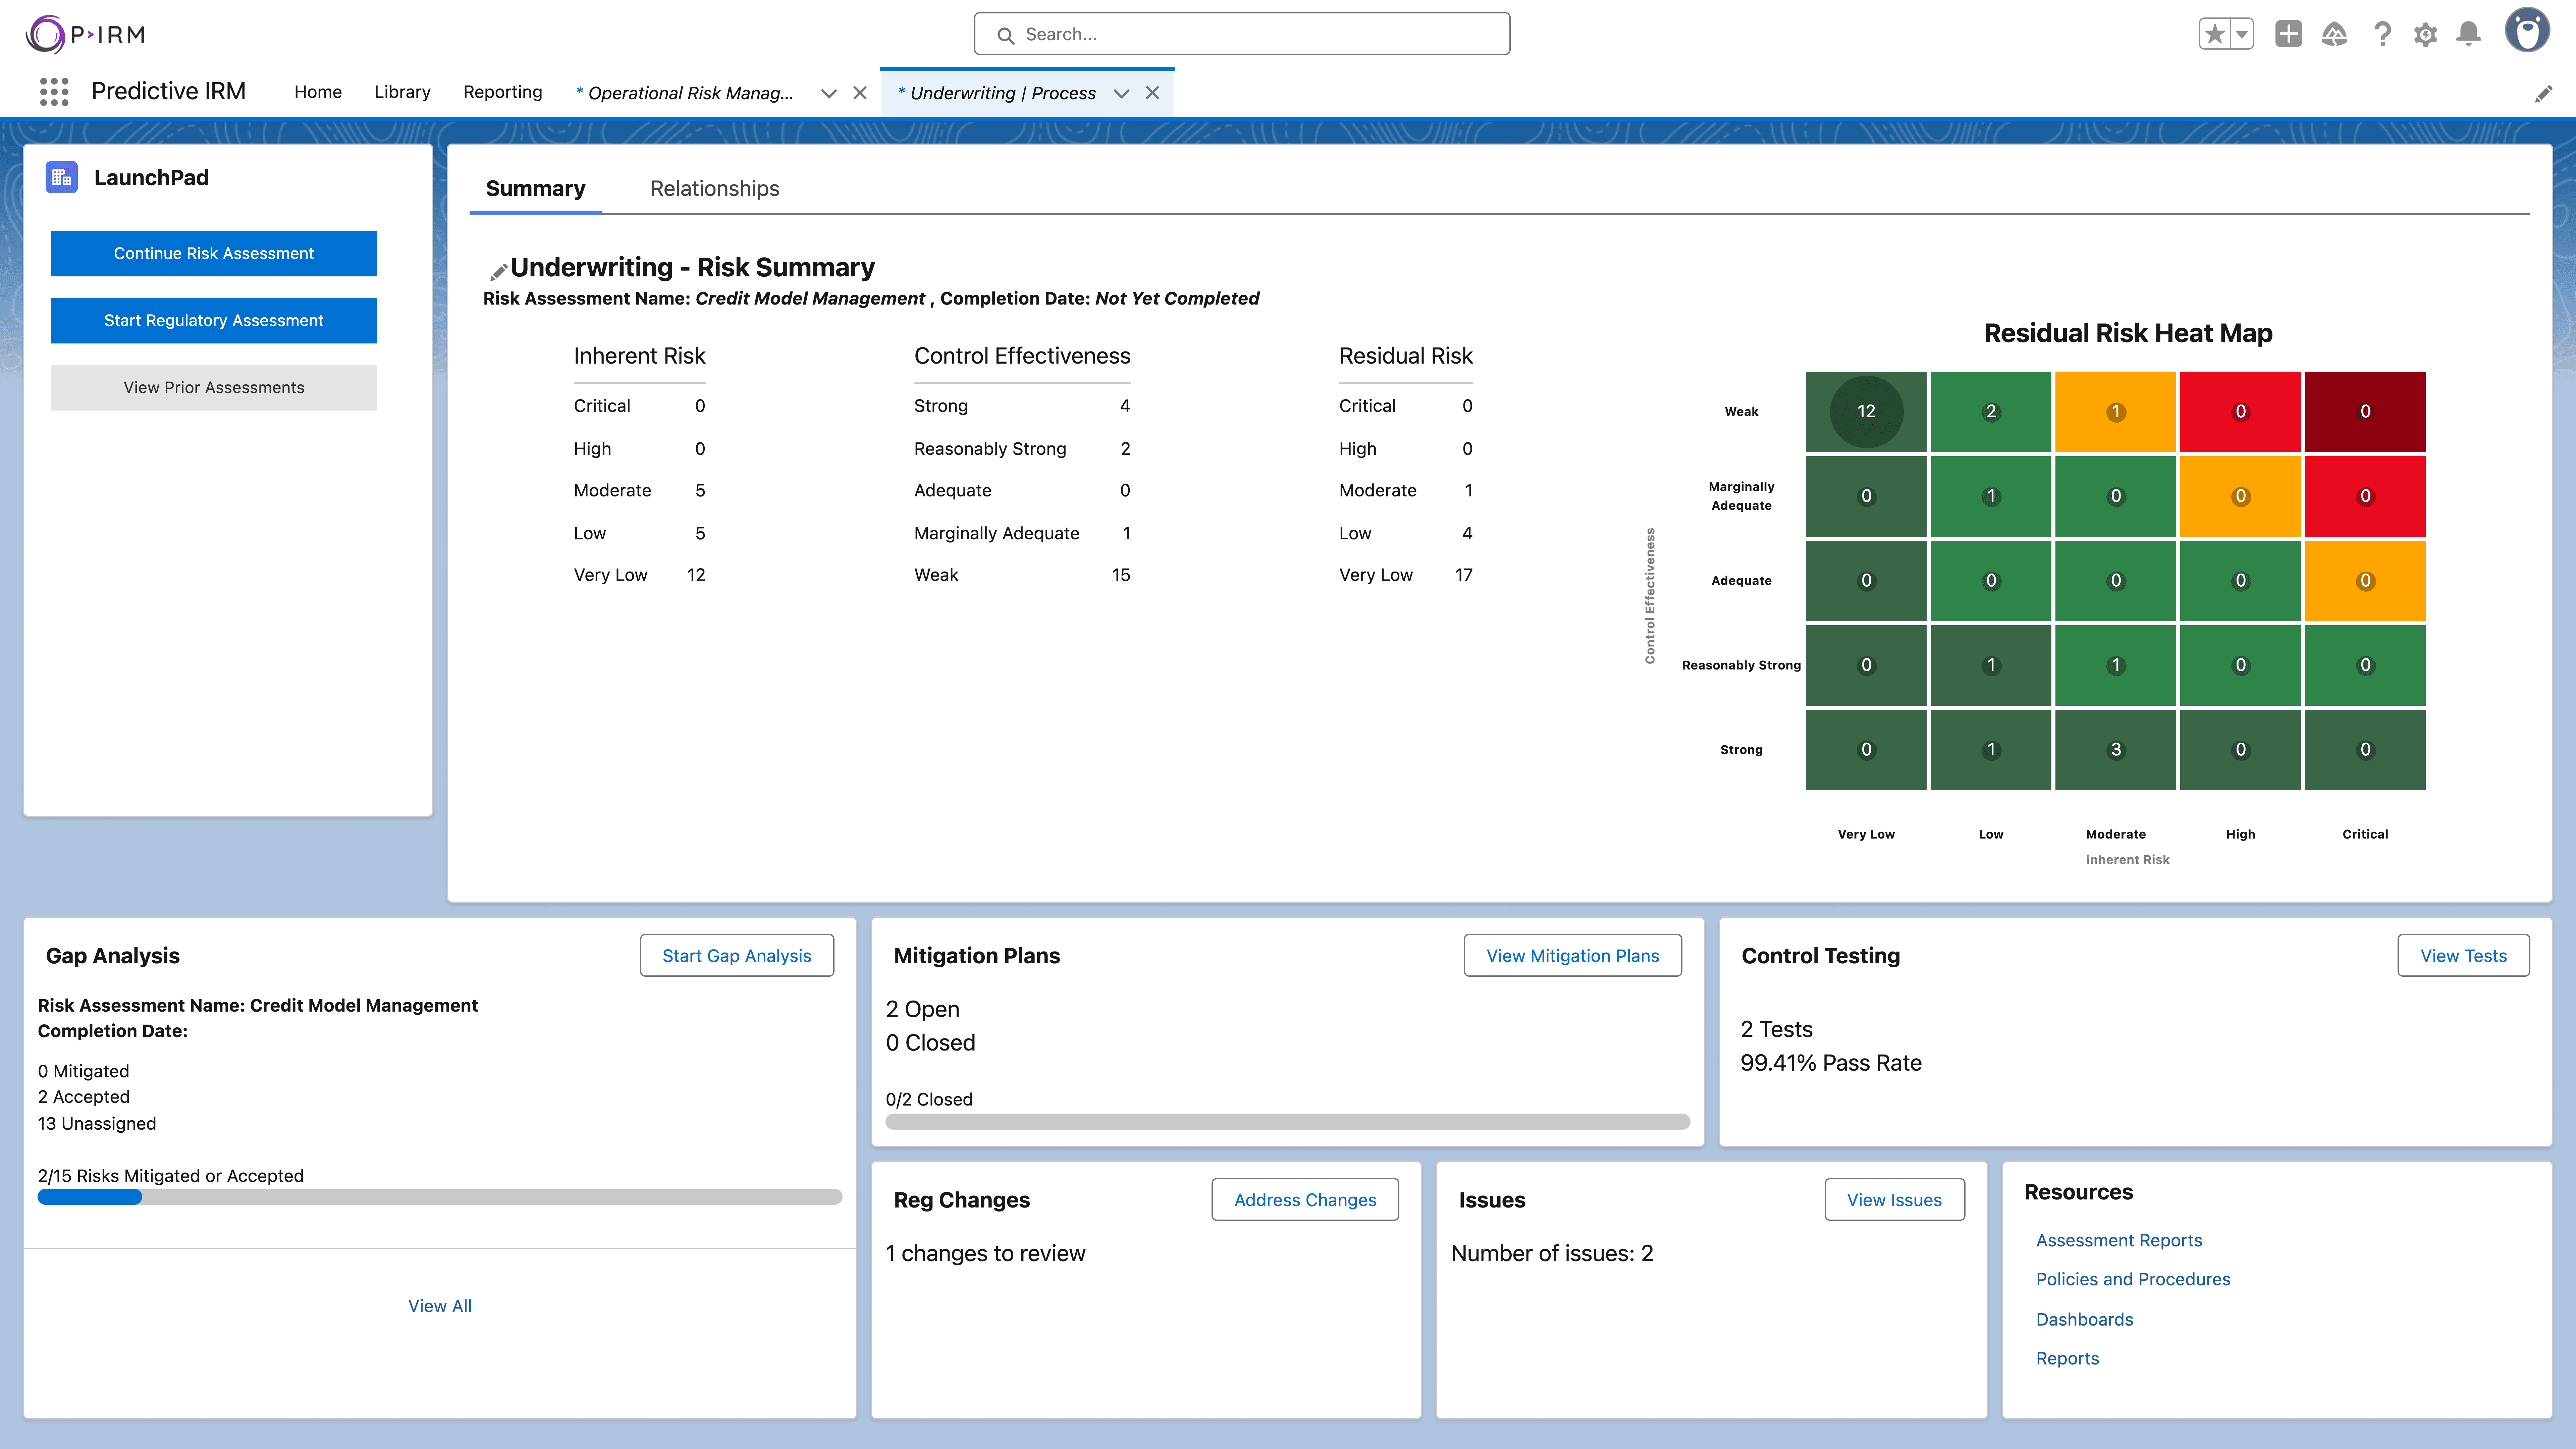Open the App Launcher grid icon
Screen dimensions: 2576x1449
[54, 92]
